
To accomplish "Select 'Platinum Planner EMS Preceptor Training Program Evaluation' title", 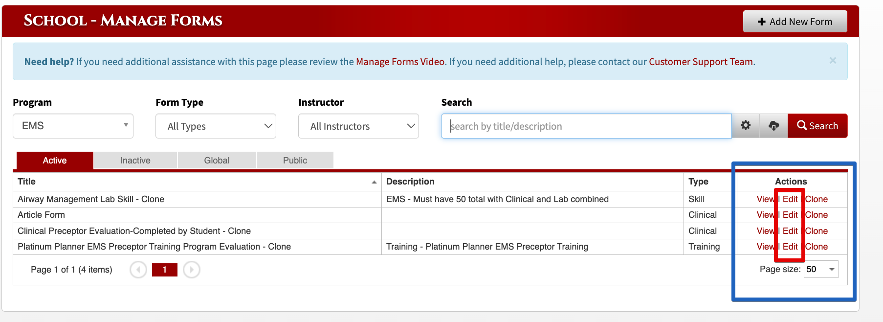I will [154, 247].
